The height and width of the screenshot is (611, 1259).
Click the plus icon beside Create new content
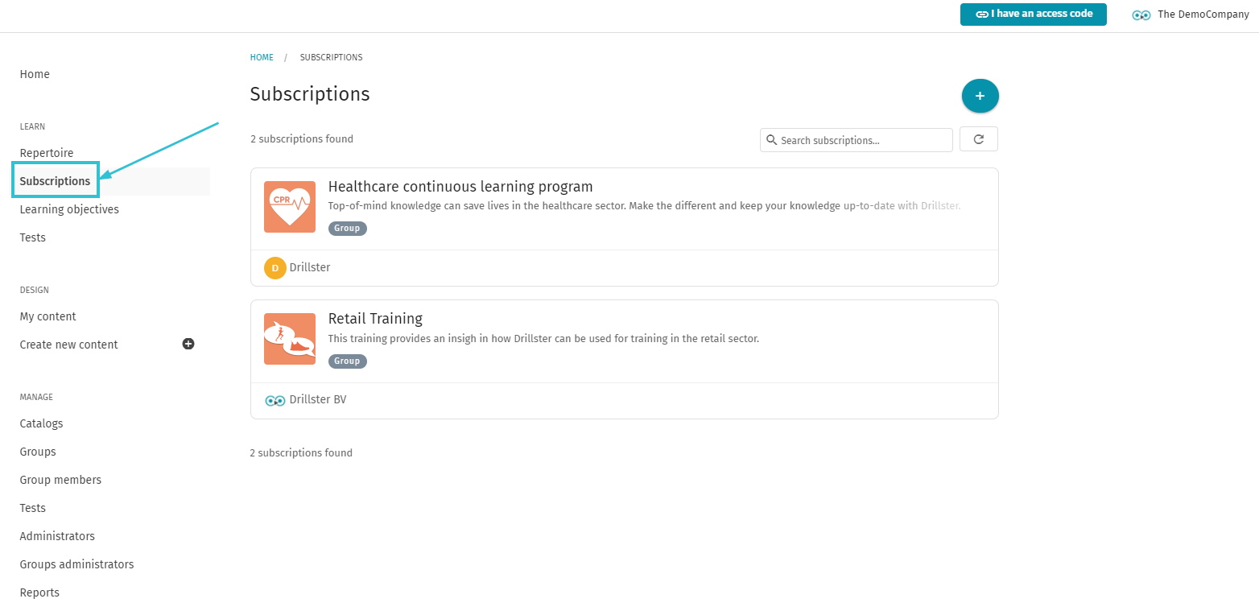tap(188, 344)
